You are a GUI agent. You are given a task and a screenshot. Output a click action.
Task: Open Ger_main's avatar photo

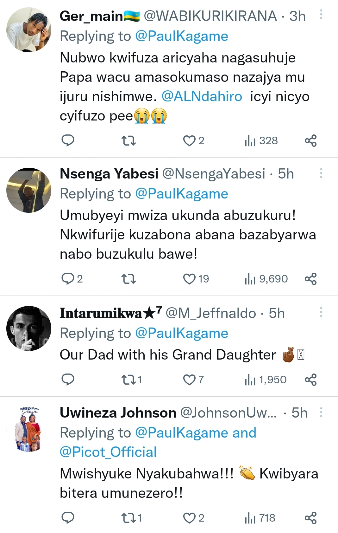coord(29,30)
